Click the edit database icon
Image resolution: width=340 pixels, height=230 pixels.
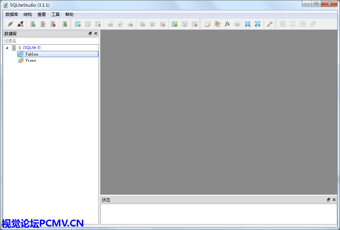pyautogui.click(x=43, y=24)
